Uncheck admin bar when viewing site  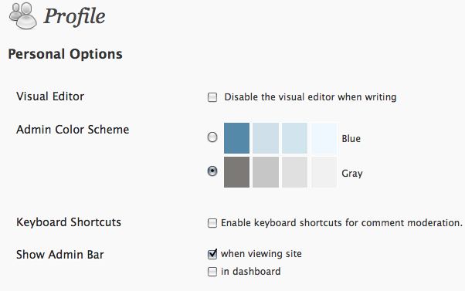pyautogui.click(x=212, y=254)
